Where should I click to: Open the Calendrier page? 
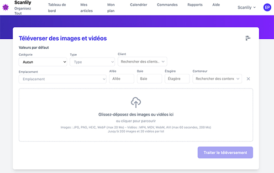[138, 5]
